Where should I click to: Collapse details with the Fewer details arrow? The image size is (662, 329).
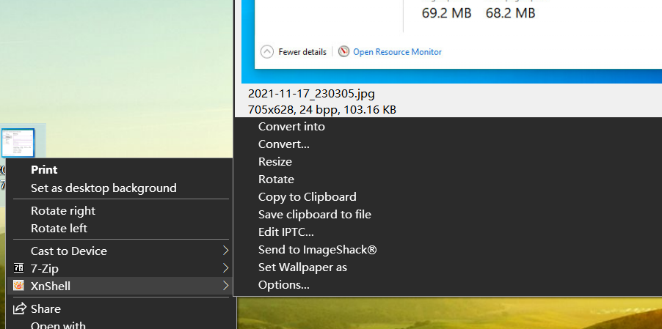[267, 52]
